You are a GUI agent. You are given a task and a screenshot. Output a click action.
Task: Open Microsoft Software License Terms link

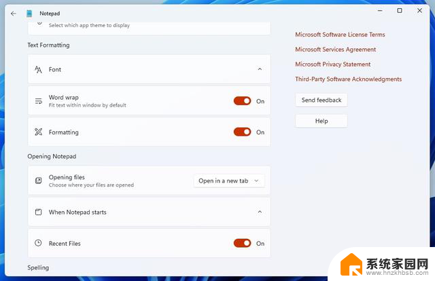[340, 35]
